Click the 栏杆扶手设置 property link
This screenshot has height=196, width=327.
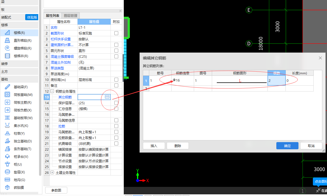(x=61, y=39)
